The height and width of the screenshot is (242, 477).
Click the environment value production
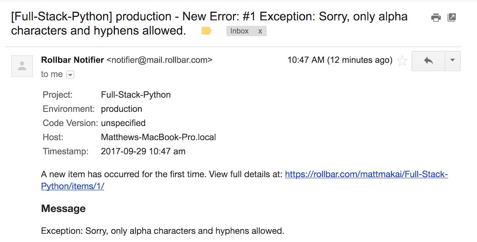click(x=121, y=109)
